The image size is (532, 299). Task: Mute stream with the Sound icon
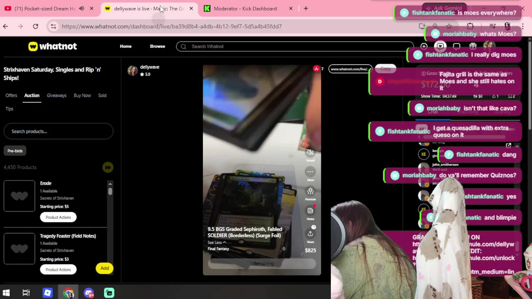click(310, 152)
